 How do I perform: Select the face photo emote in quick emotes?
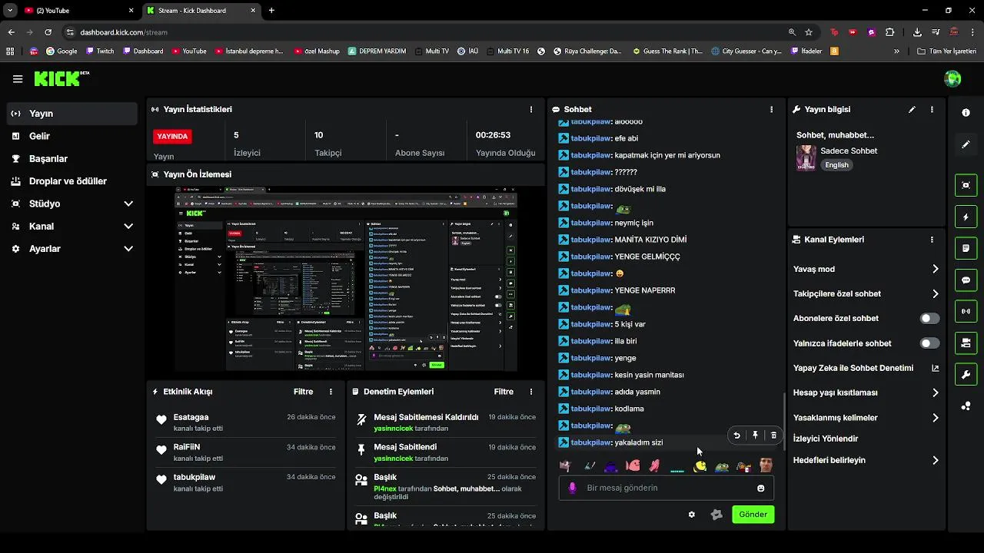click(x=766, y=465)
